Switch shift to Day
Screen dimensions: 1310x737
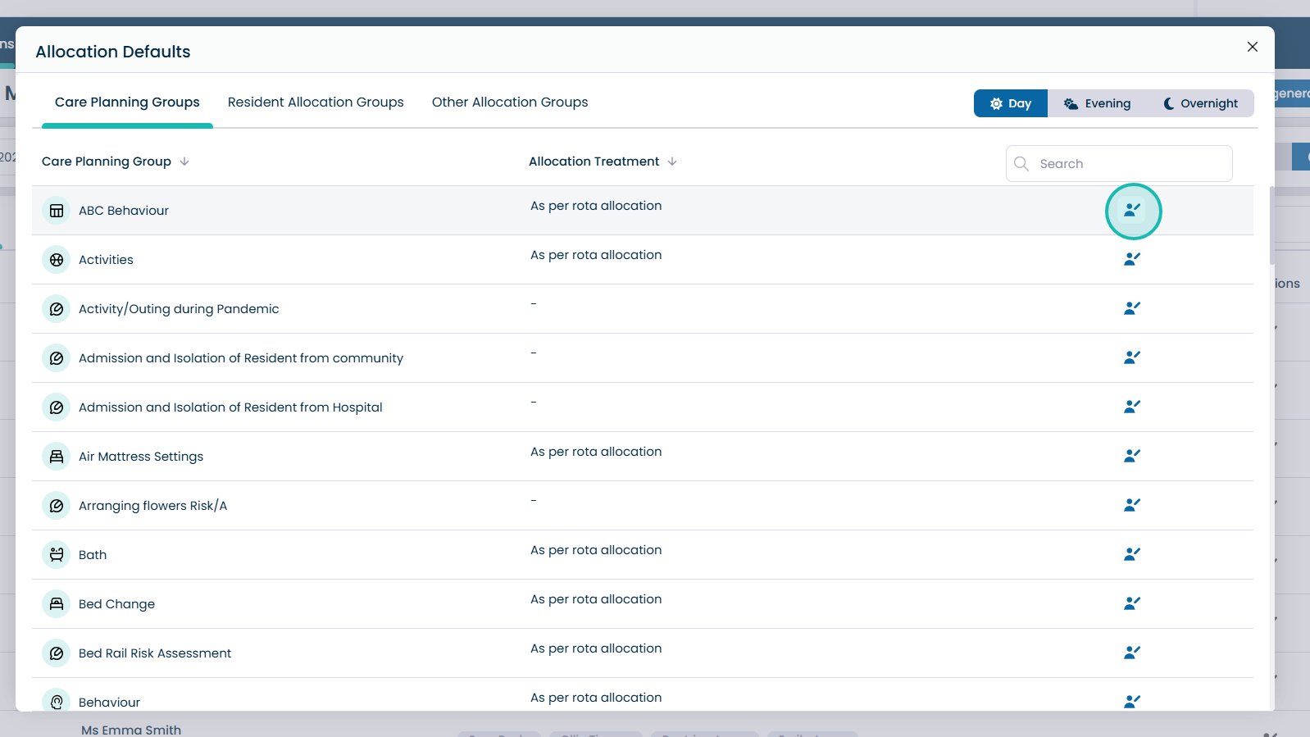(x=1010, y=103)
